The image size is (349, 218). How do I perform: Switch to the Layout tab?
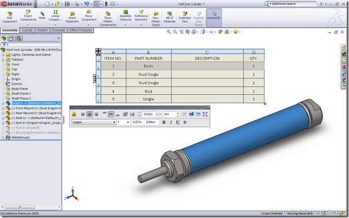click(x=28, y=30)
